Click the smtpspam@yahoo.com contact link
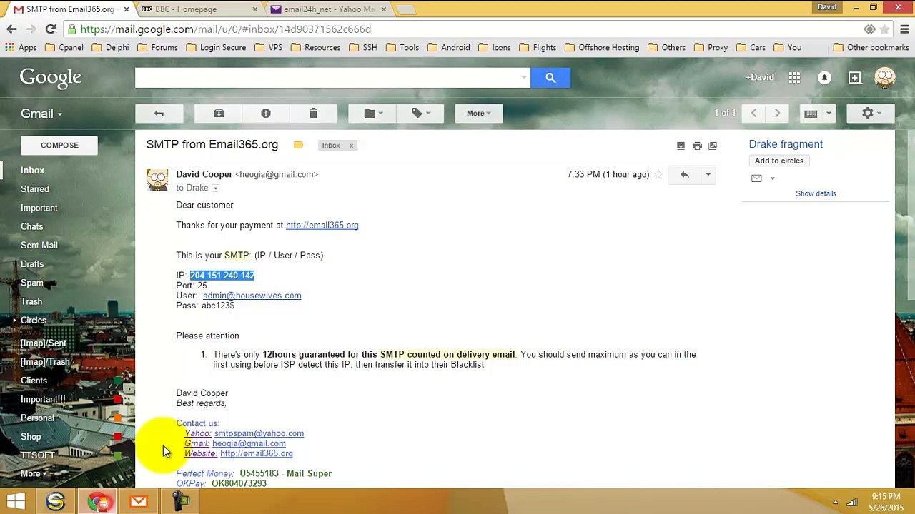Viewport: 915px width, 514px height. [x=259, y=433]
